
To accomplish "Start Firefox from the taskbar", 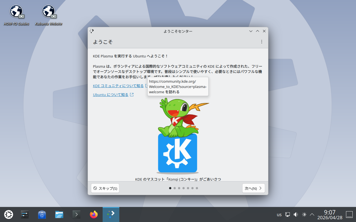I will pyautogui.click(x=93, y=215).
